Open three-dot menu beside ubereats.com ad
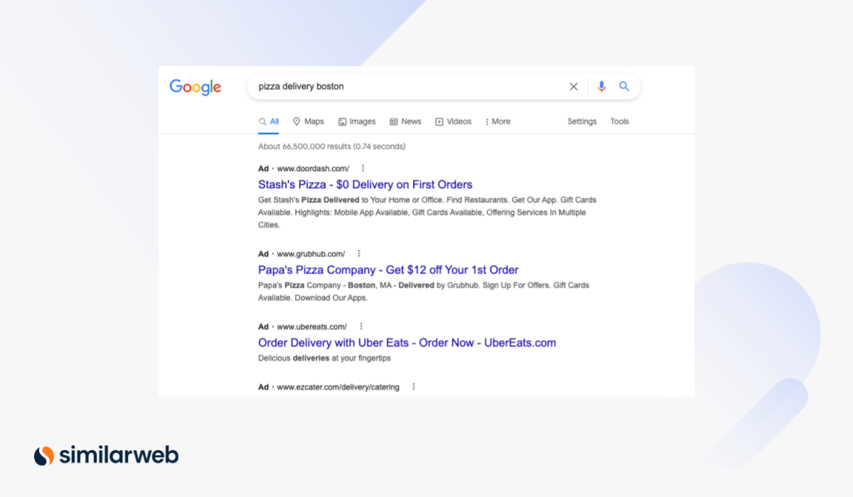This screenshot has width=853, height=497. coord(361,327)
